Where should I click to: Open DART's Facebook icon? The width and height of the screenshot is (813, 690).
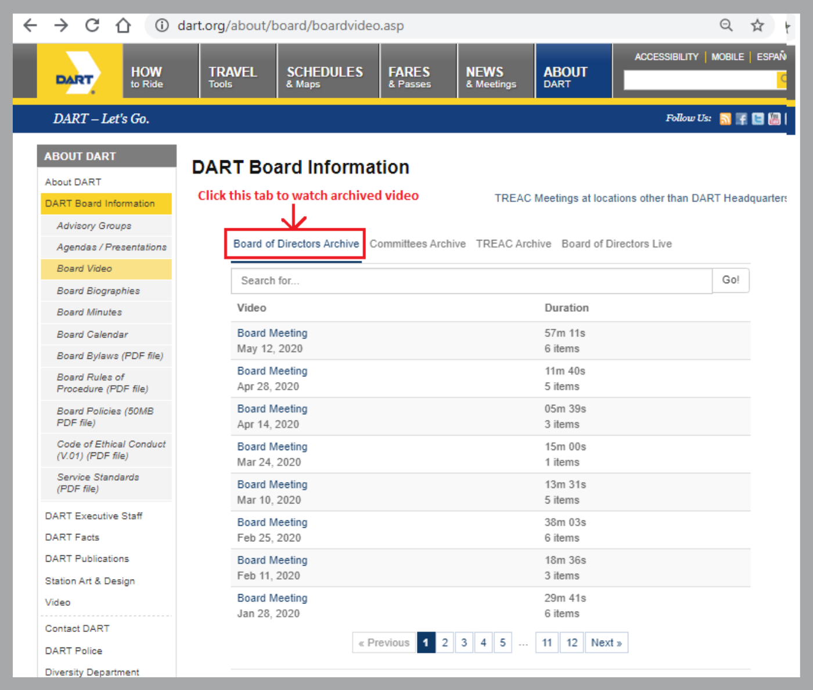[742, 118]
